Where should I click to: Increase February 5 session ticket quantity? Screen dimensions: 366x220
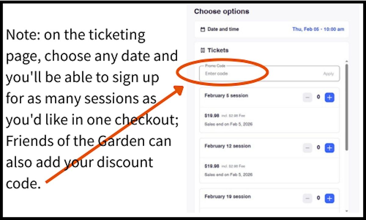[329, 98]
